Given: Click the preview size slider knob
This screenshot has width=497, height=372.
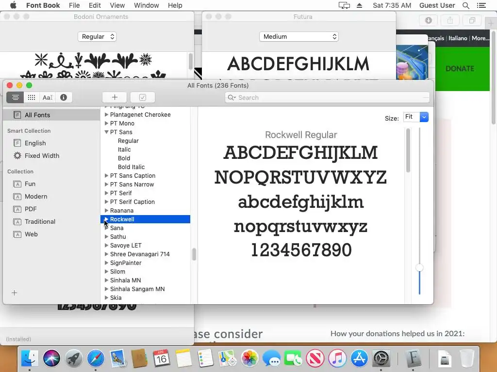Looking at the screenshot, I should pyautogui.click(x=419, y=268).
